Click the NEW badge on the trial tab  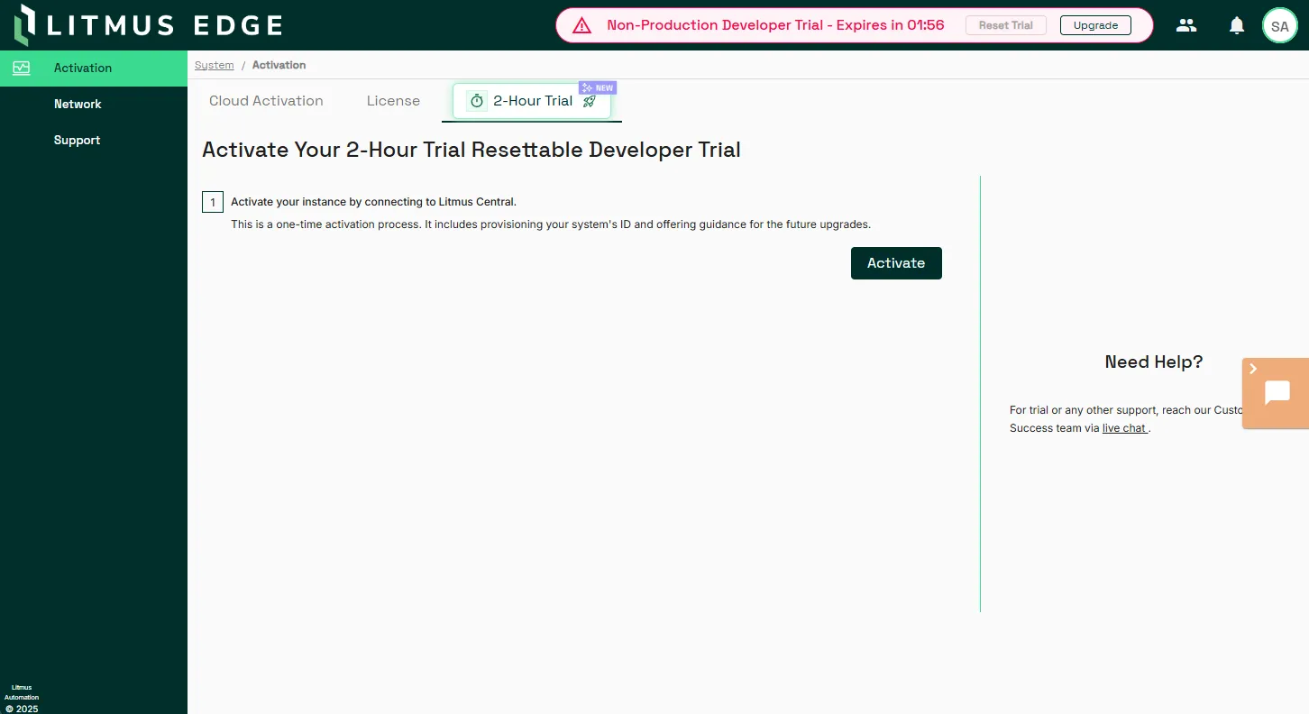coord(598,88)
